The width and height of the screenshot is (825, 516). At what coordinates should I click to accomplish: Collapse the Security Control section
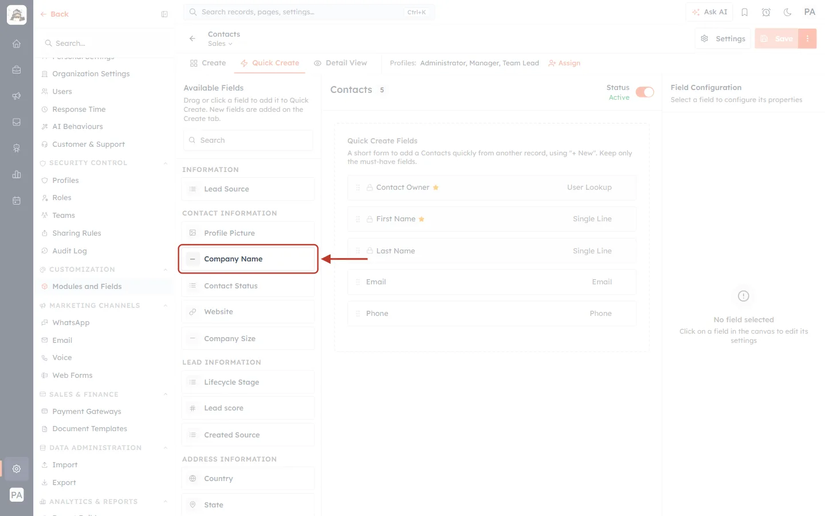[x=166, y=163]
